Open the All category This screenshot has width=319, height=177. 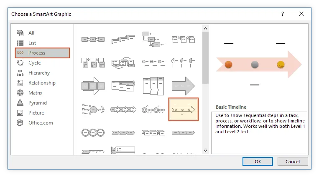coord(31,33)
